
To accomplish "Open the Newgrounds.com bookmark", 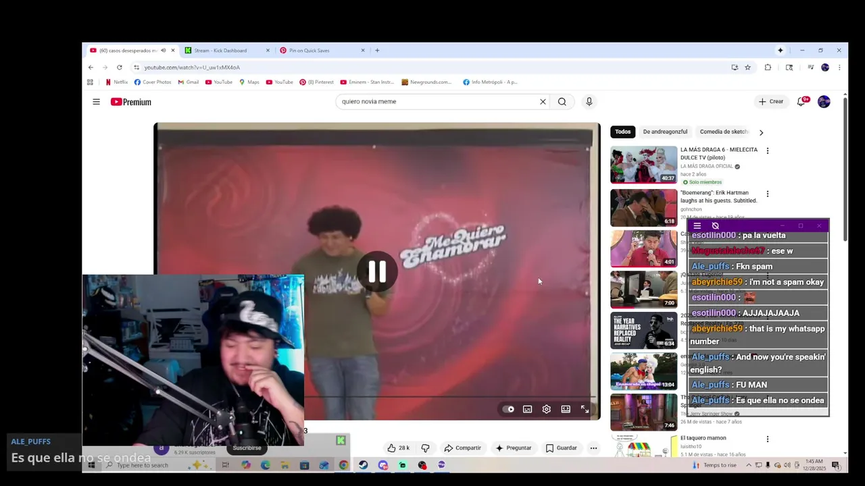I will 426,82.
